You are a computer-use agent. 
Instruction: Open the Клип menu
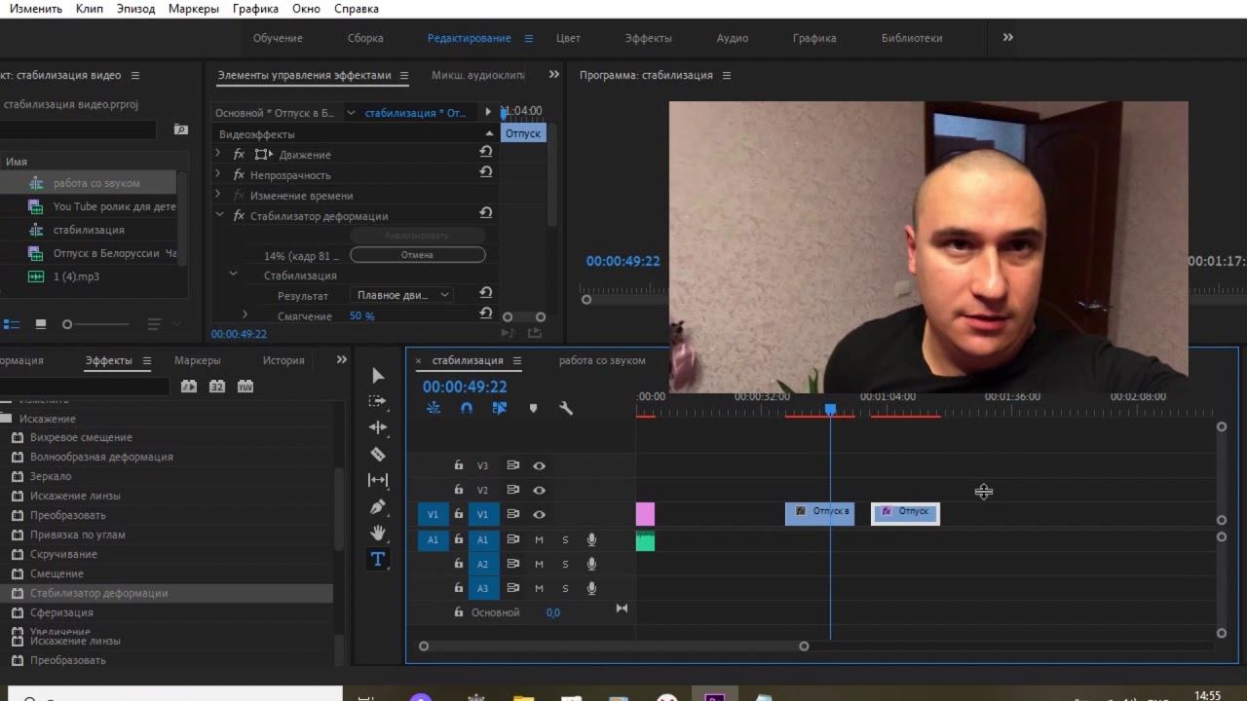90,9
